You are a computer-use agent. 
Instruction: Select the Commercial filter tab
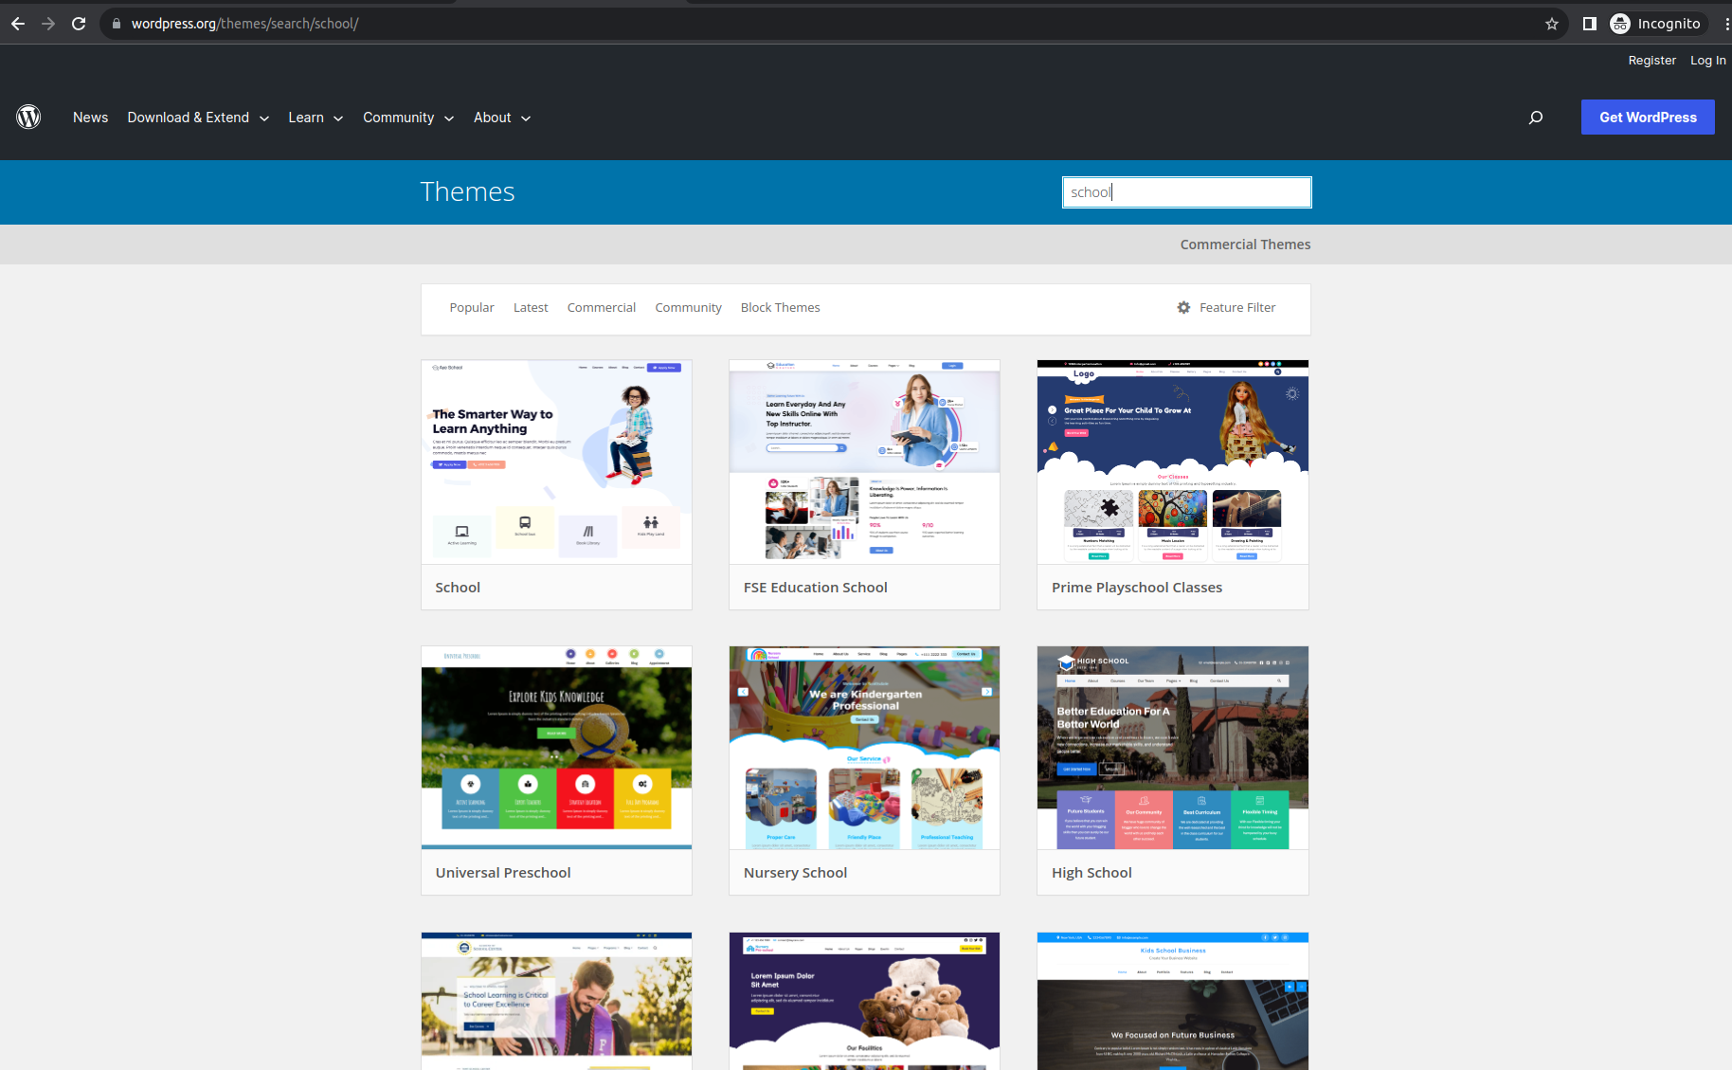point(602,307)
